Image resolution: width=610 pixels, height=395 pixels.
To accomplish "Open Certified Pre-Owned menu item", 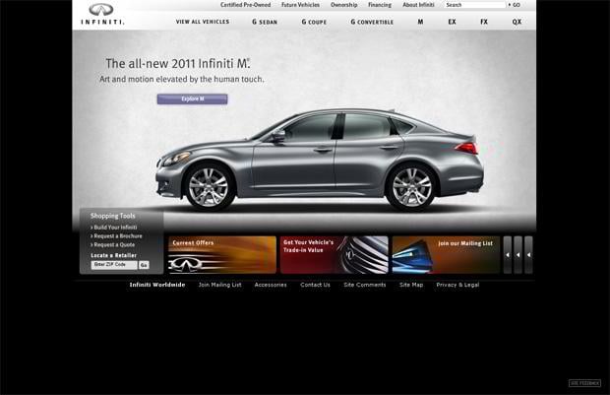I will [x=244, y=5].
